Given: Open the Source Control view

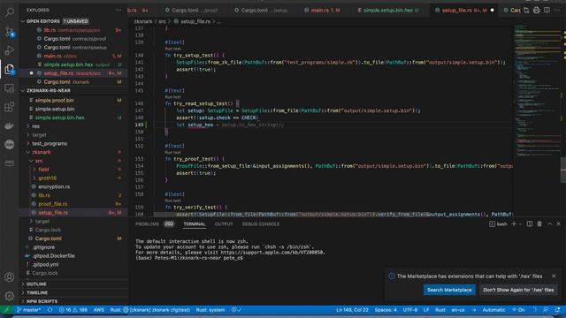Looking at the screenshot, I should [x=10, y=32].
